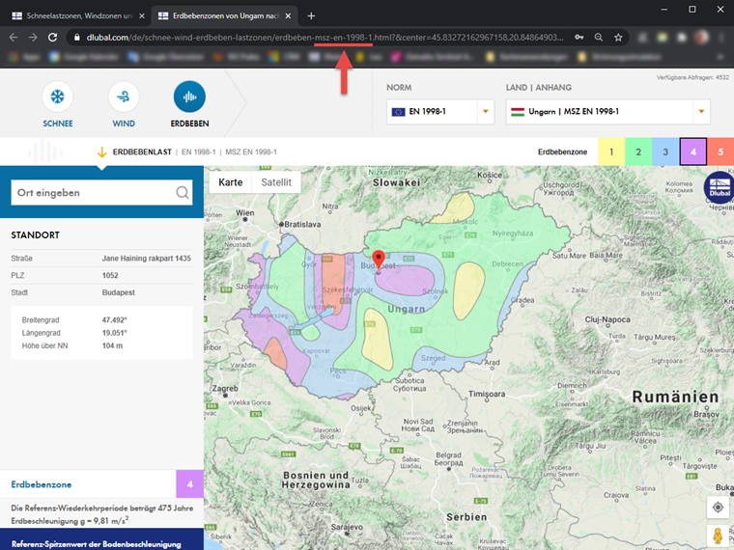Viewport: 734px width, 550px height.
Task: Center map on my current location
Action: point(718,507)
